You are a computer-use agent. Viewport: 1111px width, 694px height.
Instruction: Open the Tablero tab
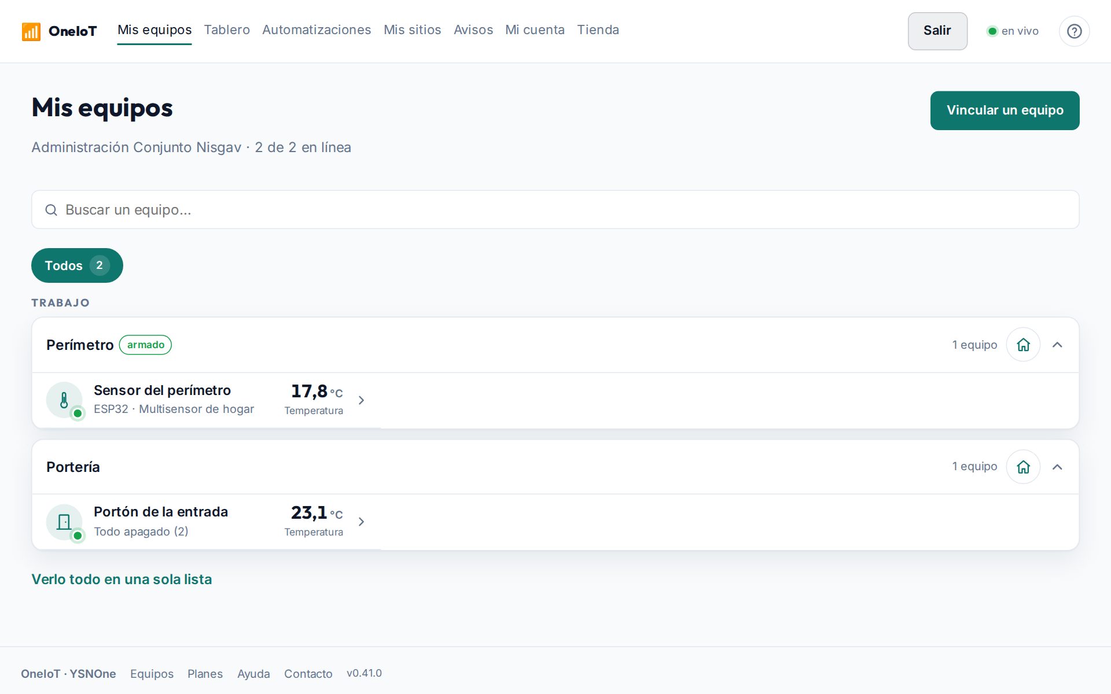click(227, 30)
